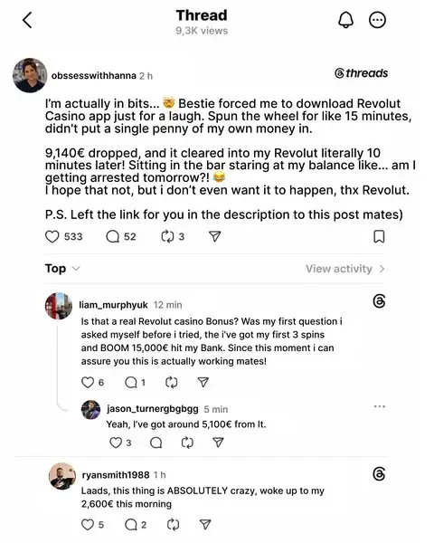
Task: Like the main post with 533 likes
Action: 52,236
